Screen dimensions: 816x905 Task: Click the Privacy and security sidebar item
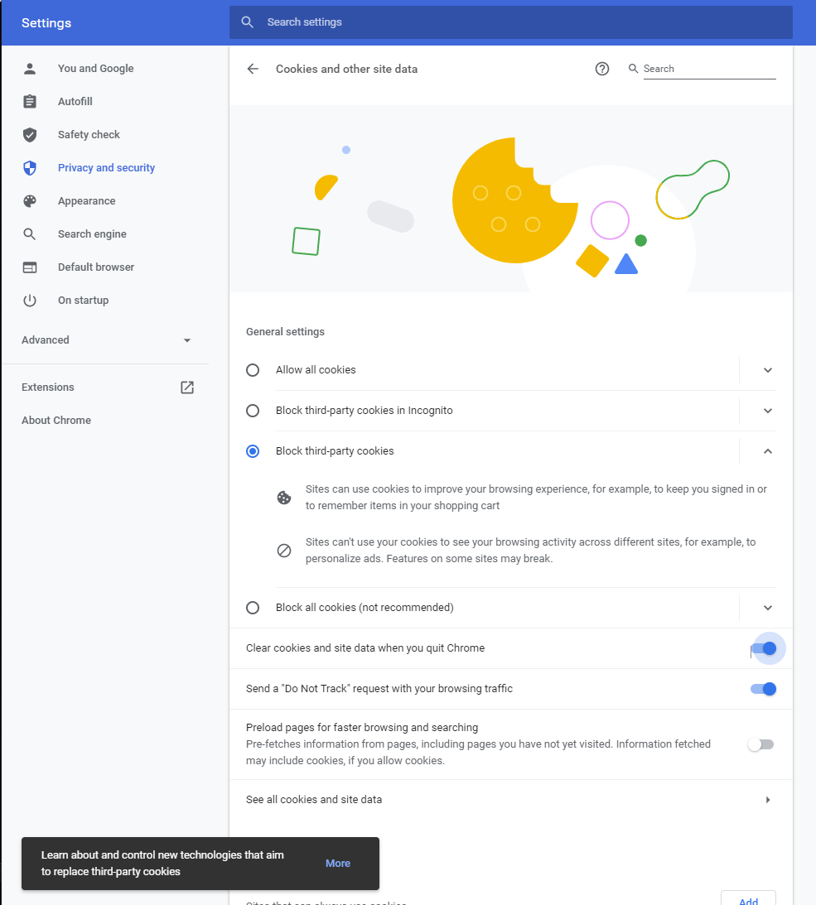(x=106, y=168)
